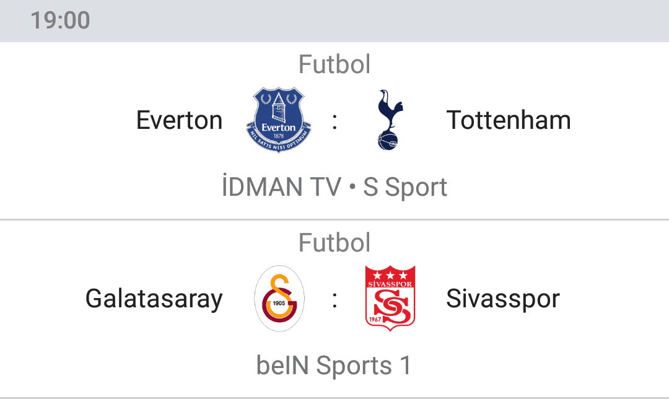Select the Galatasaray team name
Screen dimensions: 669x399
click(154, 299)
